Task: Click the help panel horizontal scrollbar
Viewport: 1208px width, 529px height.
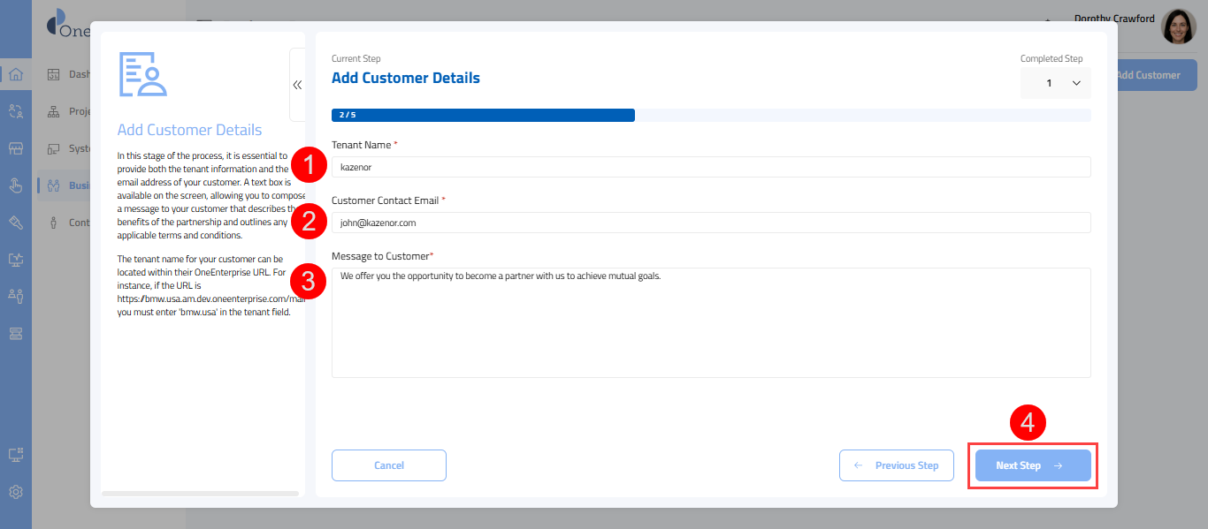Action: pyautogui.click(x=200, y=493)
